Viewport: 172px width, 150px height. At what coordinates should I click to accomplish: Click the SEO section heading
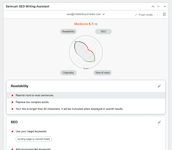(14, 122)
